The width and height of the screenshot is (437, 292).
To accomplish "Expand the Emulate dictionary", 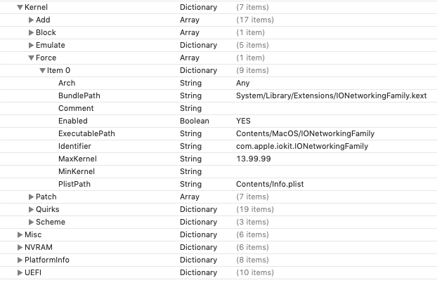I will pyautogui.click(x=31, y=46).
